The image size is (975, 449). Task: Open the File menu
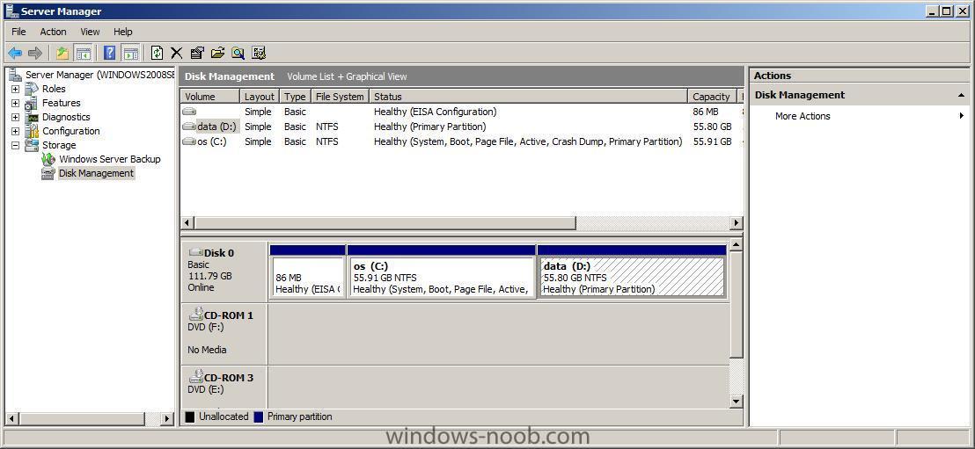pos(18,32)
